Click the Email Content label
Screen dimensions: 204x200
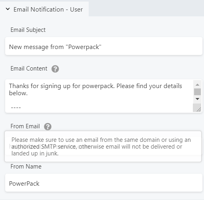(29, 69)
